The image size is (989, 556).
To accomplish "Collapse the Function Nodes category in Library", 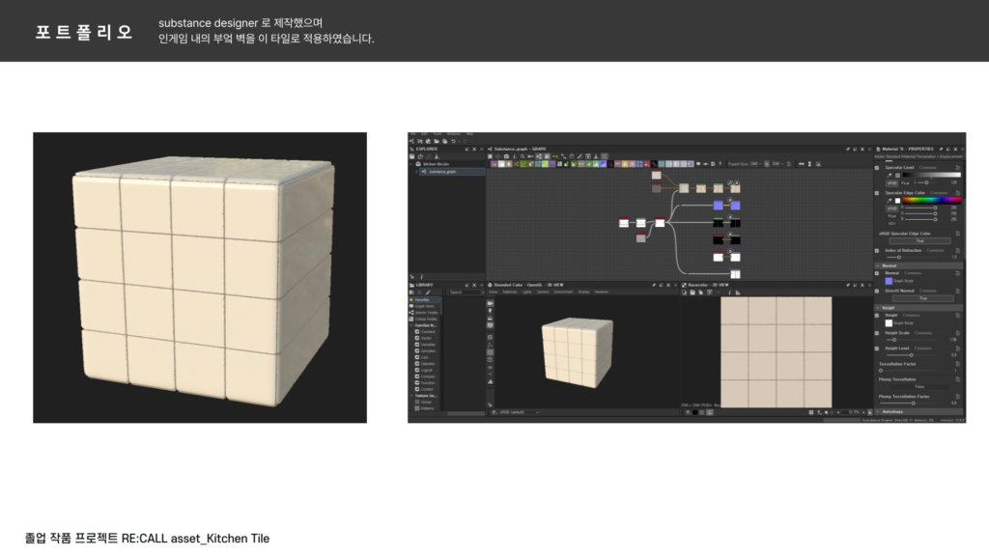I will [410, 325].
